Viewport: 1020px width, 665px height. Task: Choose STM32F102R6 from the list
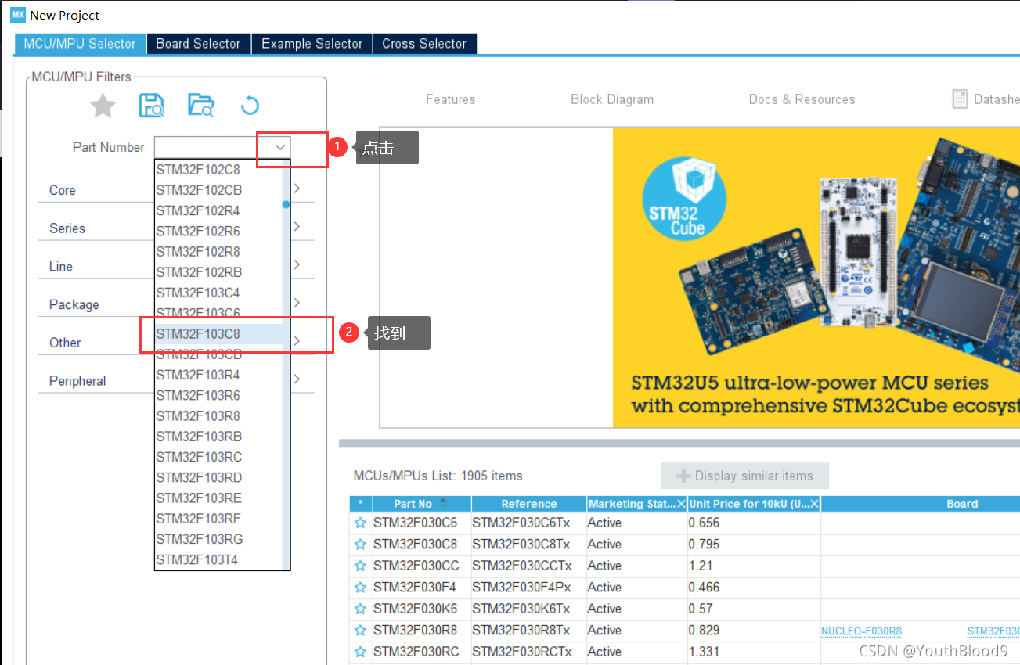click(x=218, y=231)
